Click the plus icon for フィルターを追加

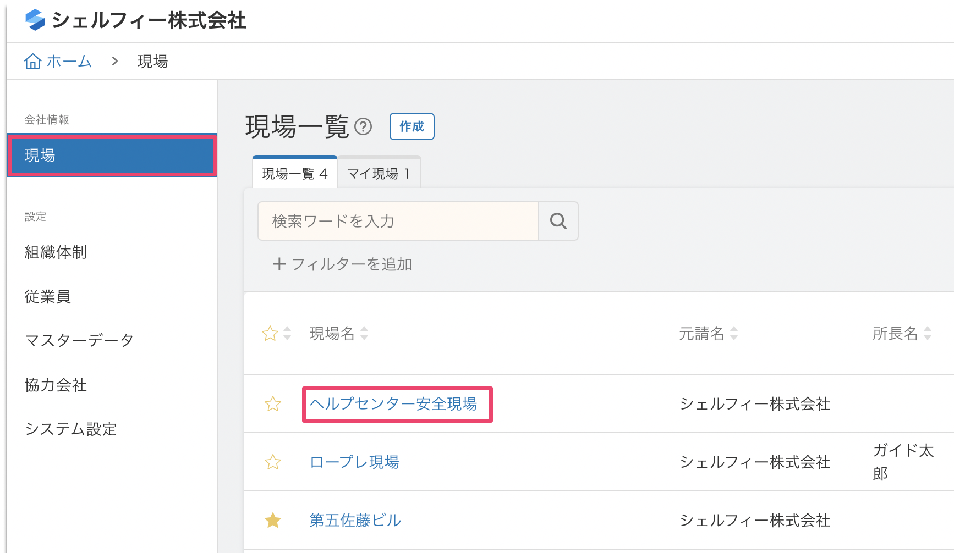pos(279,264)
